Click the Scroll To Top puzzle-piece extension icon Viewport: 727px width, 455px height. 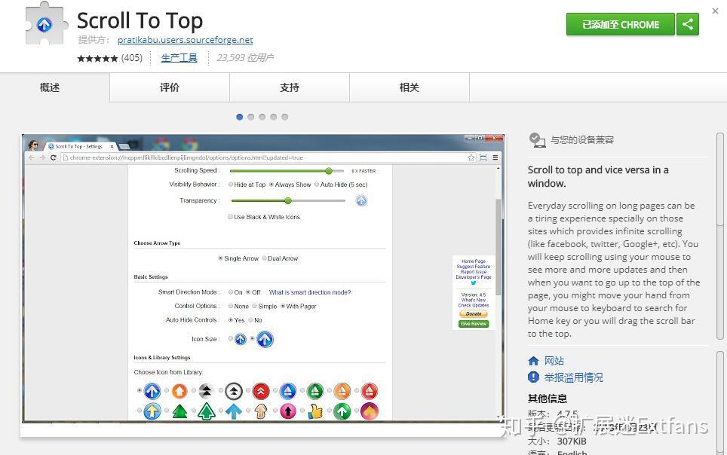click(45, 23)
